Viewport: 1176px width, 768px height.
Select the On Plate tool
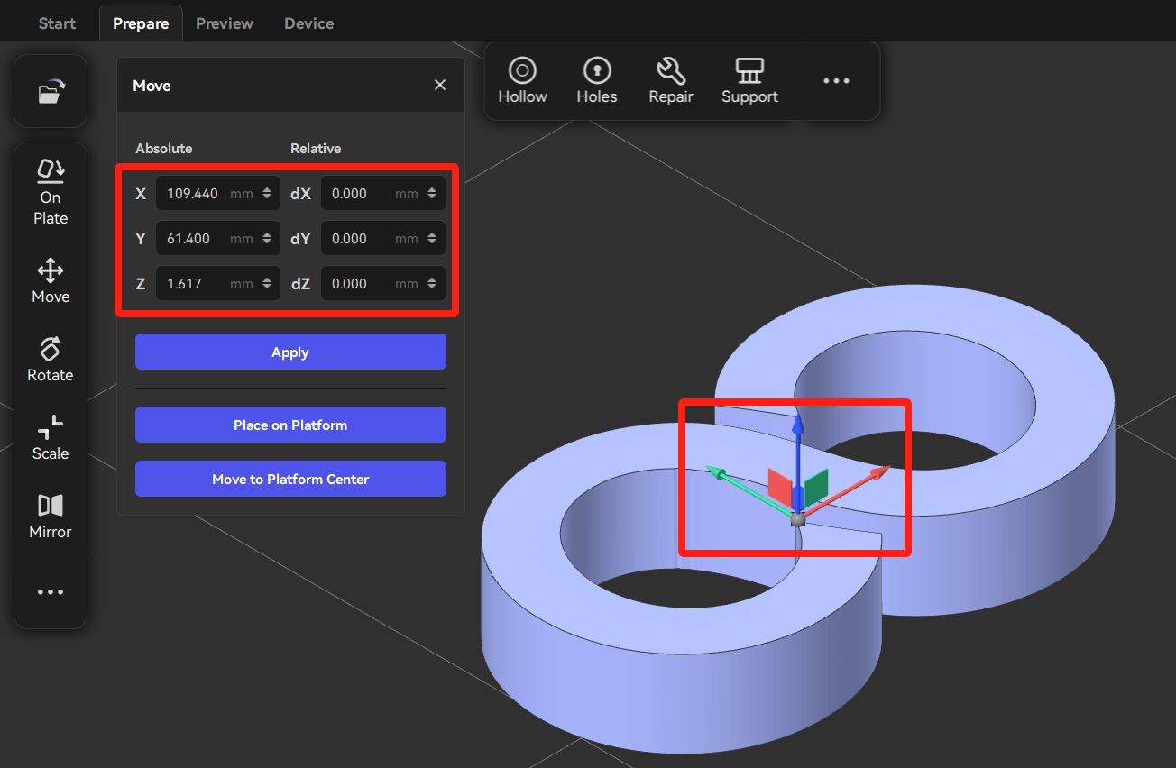[x=51, y=193]
